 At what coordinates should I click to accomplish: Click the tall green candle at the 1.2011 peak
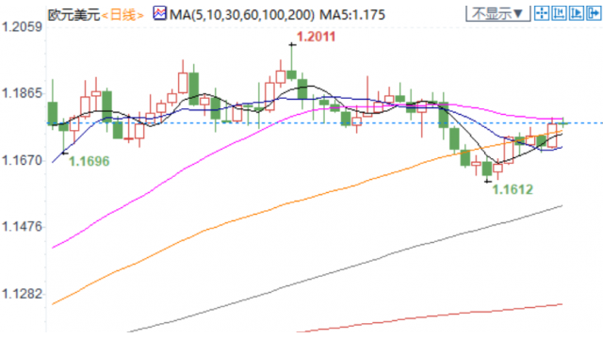(292, 61)
